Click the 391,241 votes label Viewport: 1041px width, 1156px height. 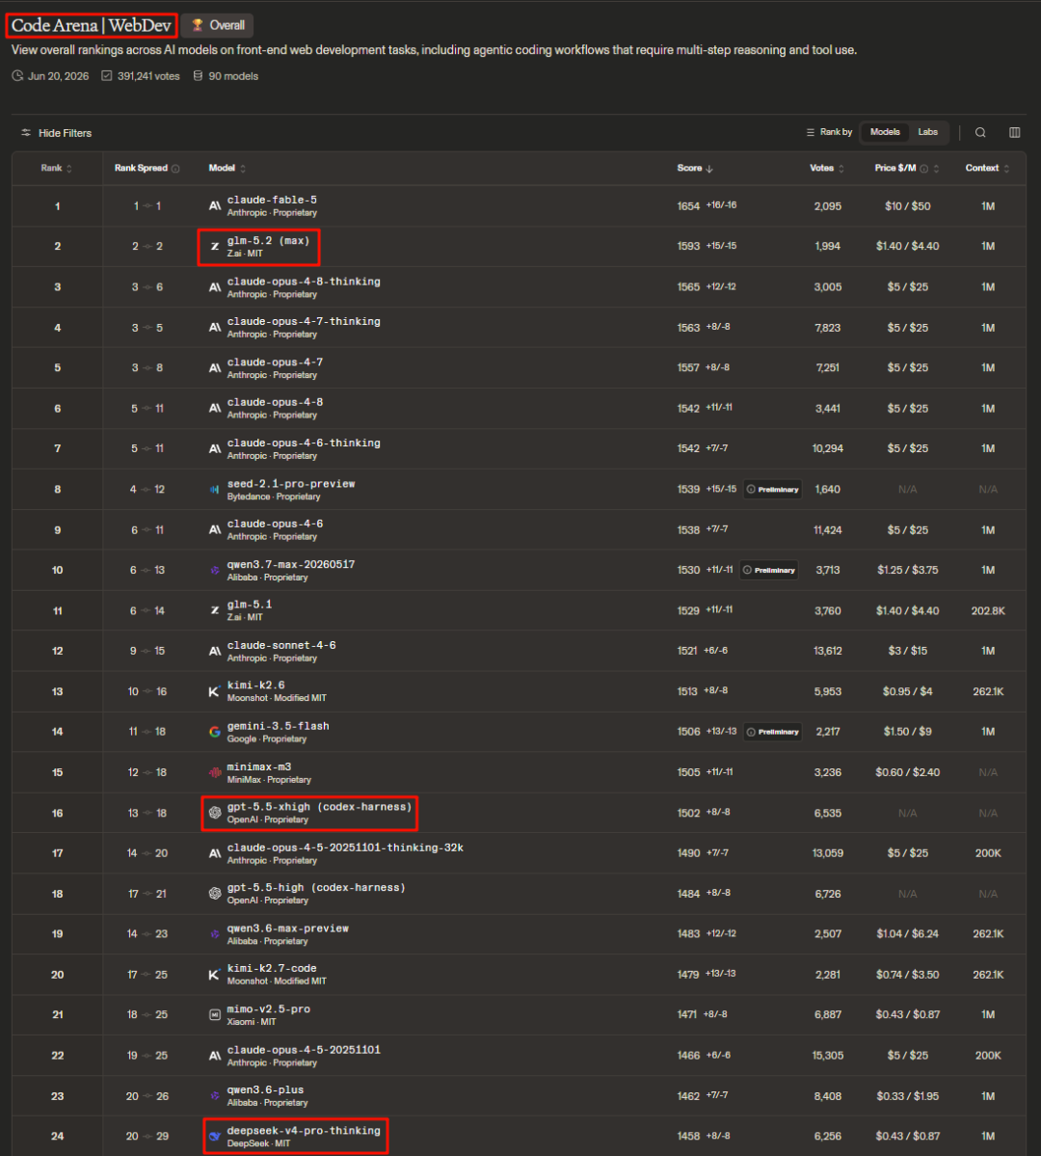148,76
